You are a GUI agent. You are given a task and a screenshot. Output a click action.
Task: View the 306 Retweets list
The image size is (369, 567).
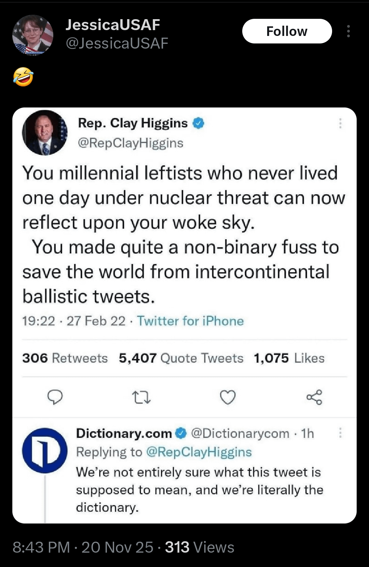pos(65,358)
